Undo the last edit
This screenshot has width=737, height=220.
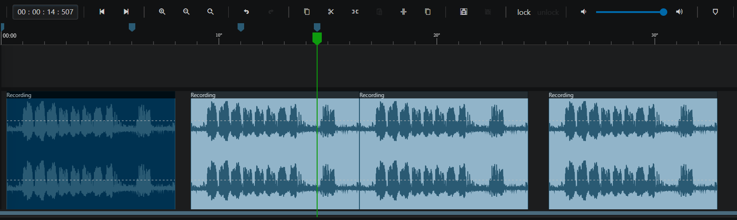point(246,12)
